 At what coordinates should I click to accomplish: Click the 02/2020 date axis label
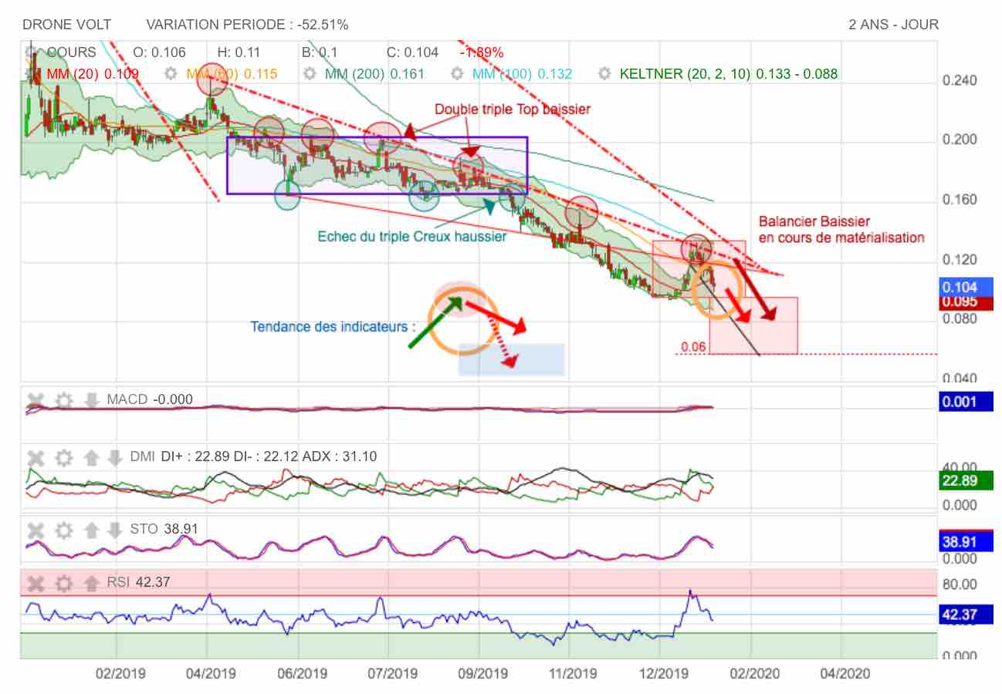(x=754, y=673)
